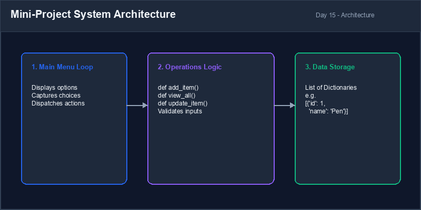Click the e.g. text line
Image resolution: width=421 pixels, height=210 pixels.
point(310,96)
